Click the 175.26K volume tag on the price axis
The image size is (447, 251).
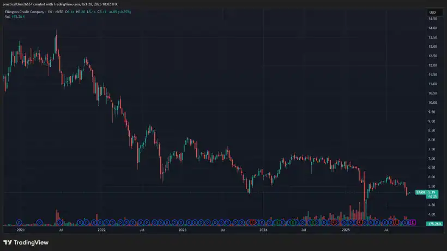click(434, 223)
